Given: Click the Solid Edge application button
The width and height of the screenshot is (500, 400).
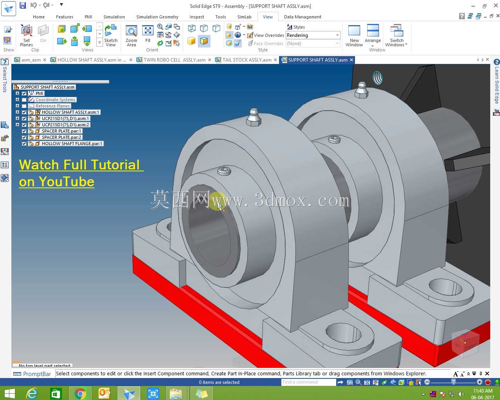Looking at the screenshot, I should (9, 8).
